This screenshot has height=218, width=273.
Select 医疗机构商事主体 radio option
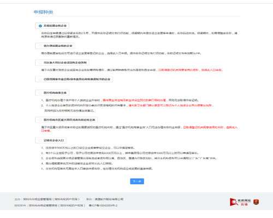(x=52, y=93)
